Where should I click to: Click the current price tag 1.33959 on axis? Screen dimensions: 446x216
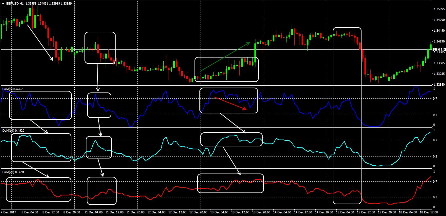click(439, 50)
